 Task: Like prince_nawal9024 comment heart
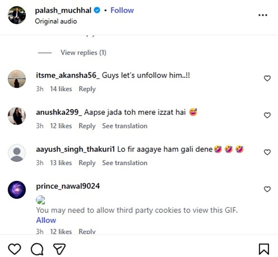[267, 189]
